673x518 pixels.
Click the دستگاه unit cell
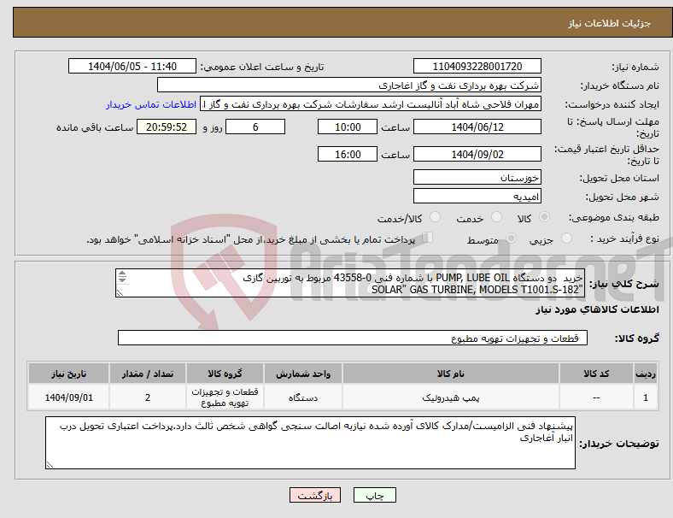(x=303, y=397)
